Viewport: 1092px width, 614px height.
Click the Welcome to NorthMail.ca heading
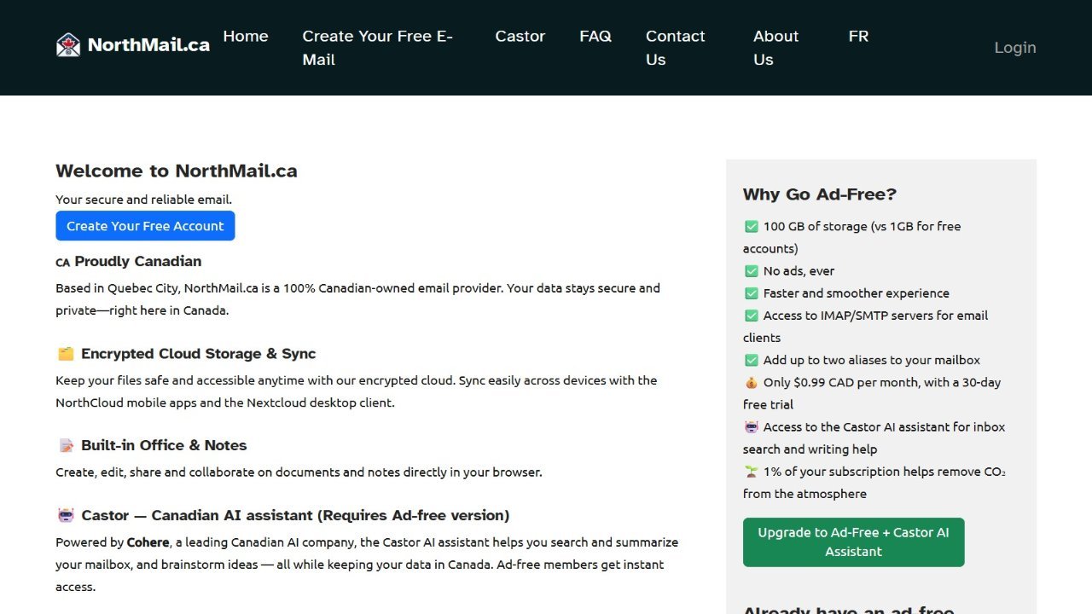click(177, 171)
